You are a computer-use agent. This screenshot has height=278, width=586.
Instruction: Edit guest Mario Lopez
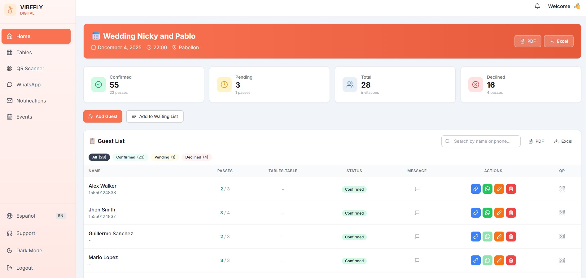click(499, 260)
